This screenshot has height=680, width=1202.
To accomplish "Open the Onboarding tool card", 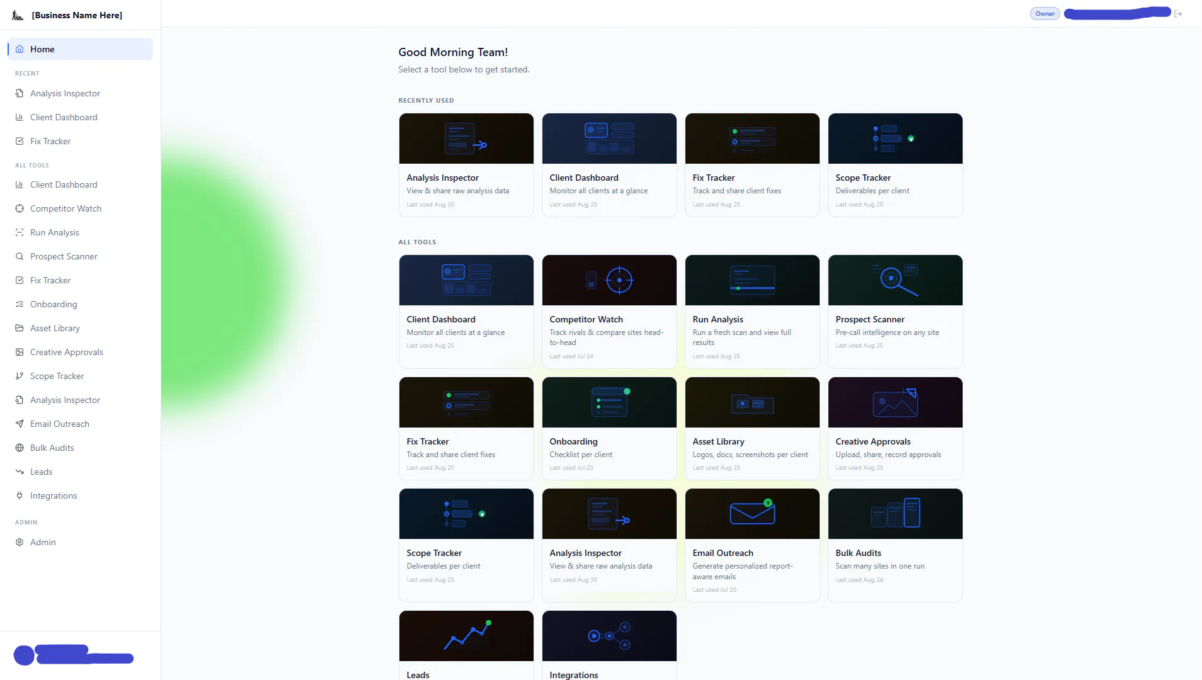I will 609,428.
